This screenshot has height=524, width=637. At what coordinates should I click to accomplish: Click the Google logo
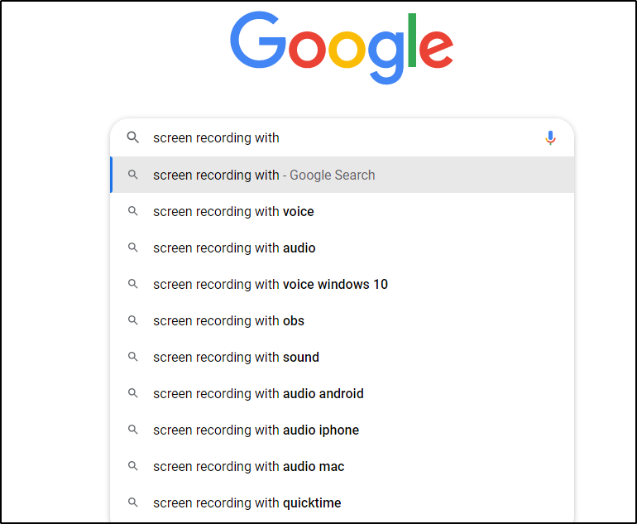tap(342, 46)
